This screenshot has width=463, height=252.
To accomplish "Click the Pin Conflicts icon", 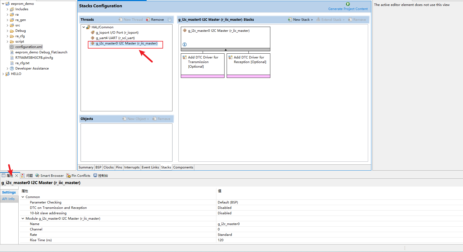I will [68, 175].
